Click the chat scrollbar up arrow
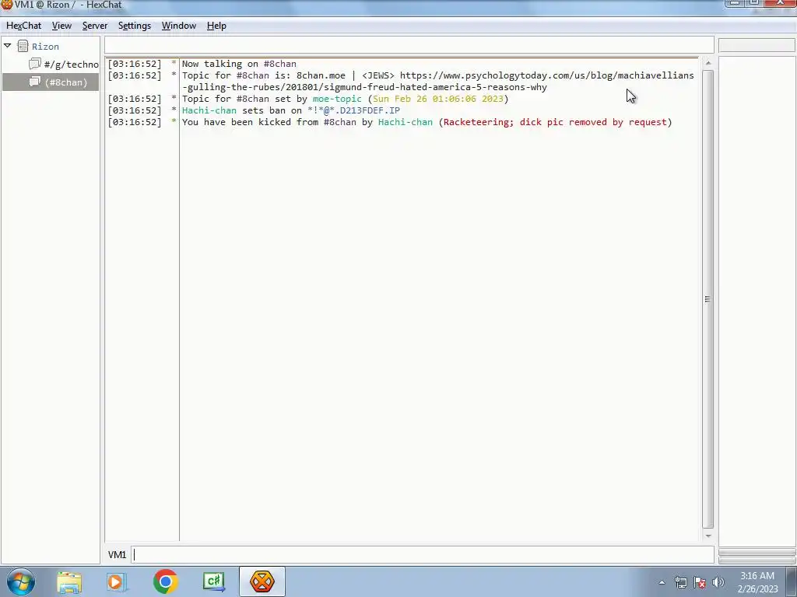Image resolution: width=797 pixels, height=597 pixels. pos(708,63)
